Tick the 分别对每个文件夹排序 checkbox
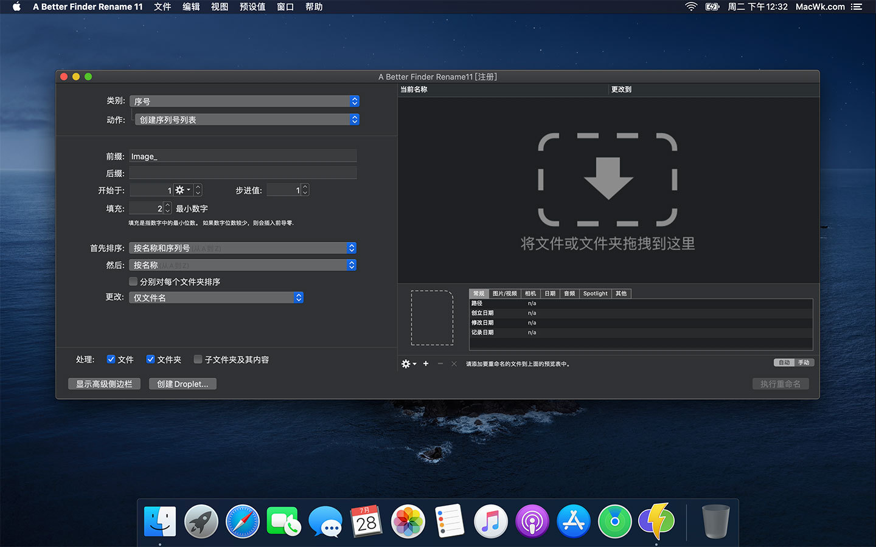This screenshot has width=876, height=547. tap(133, 281)
